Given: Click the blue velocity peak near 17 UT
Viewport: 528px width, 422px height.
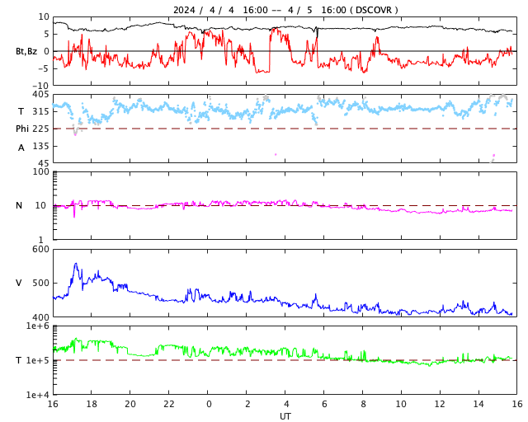Looking at the screenshot, I should 76,265.
